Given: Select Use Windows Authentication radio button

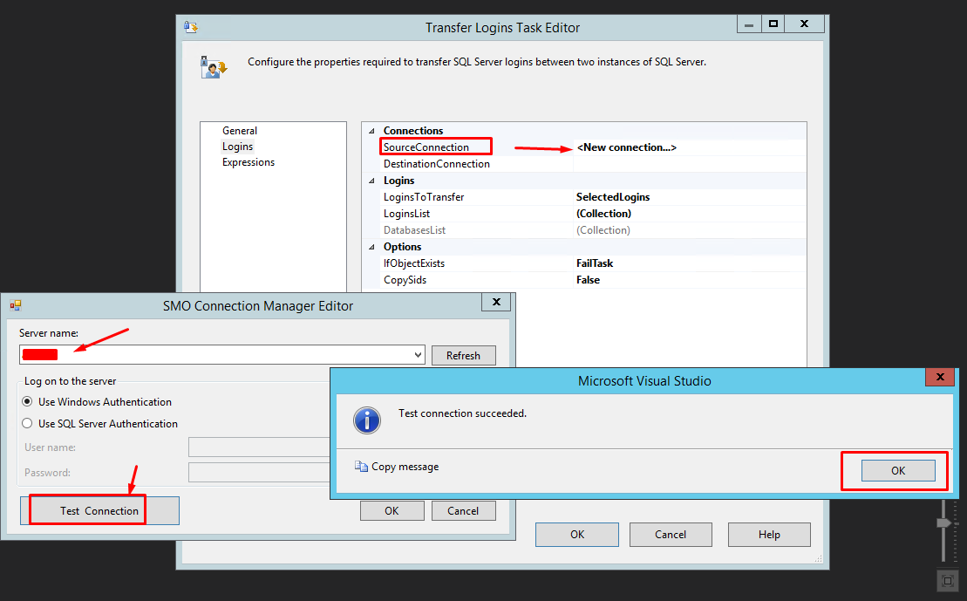Looking at the screenshot, I should click(x=28, y=402).
